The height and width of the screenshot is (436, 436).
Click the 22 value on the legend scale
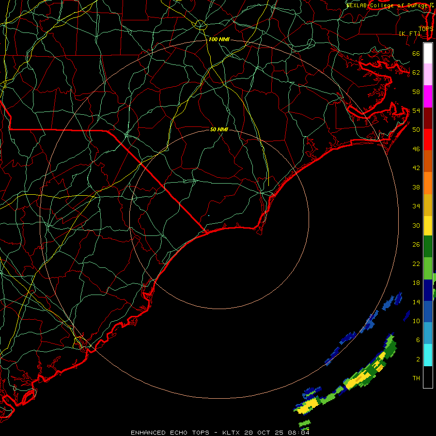click(x=416, y=264)
